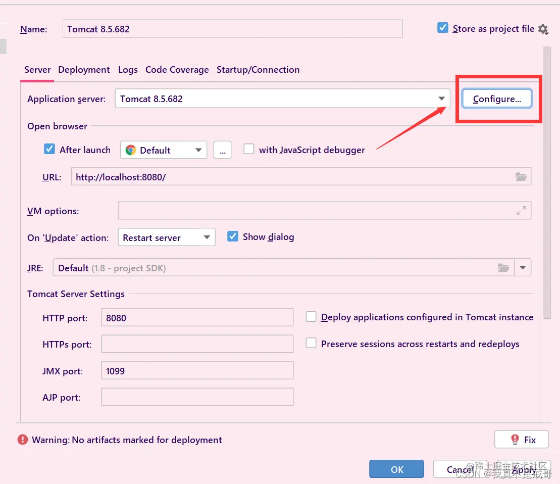The height and width of the screenshot is (484, 560).
Task: Click the Open browser section label
Action: 57,126
